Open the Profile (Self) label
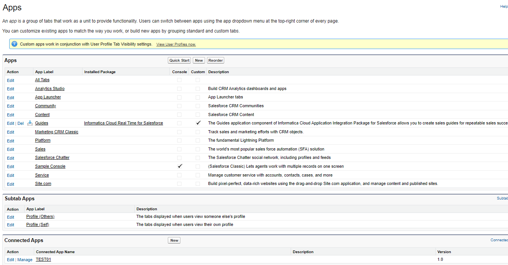This screenshot has height=265, width=508. point(38,224)
